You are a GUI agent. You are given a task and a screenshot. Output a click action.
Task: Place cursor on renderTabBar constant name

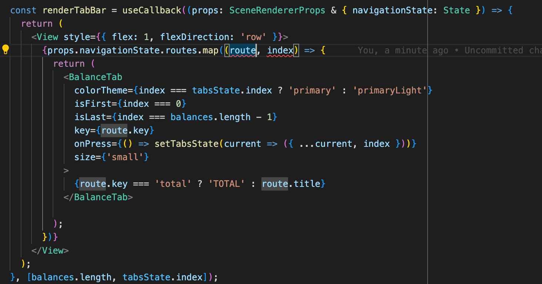pos(74,10)
